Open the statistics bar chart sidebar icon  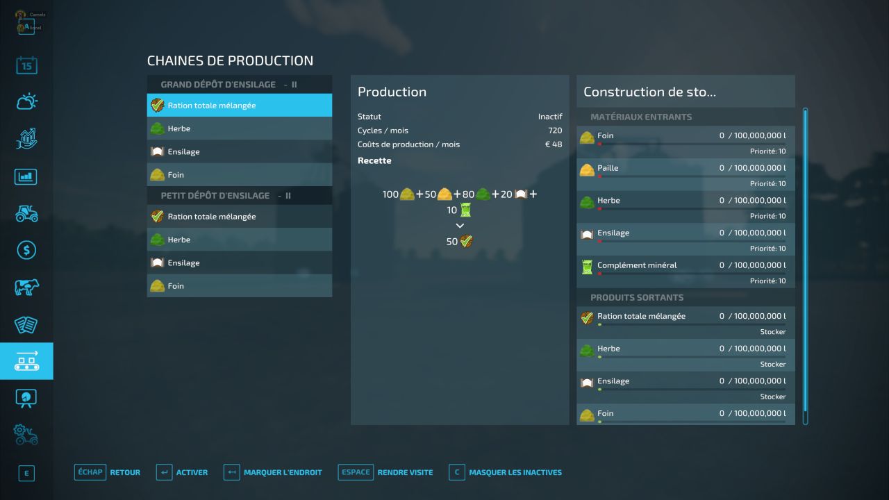pos(26,176)
